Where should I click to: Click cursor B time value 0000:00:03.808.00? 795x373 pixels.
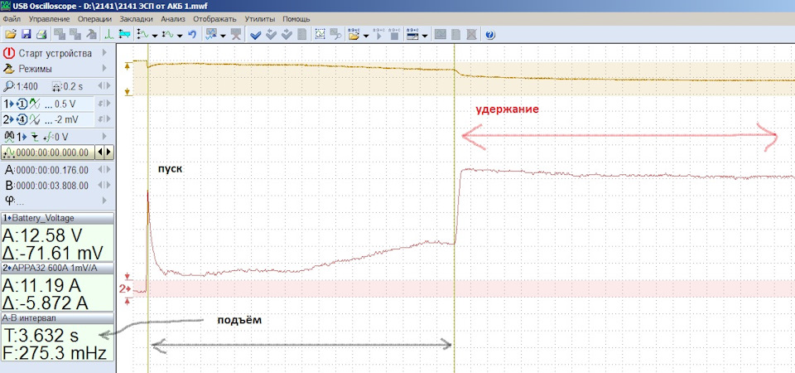[x=52, y=185]
